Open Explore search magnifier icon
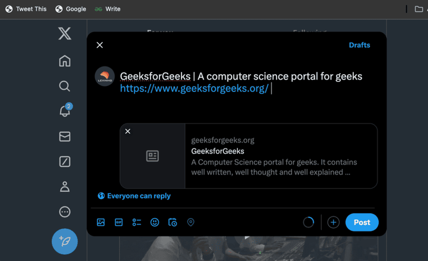This screenshot has height=261, width=428. (x=65, y=86)
